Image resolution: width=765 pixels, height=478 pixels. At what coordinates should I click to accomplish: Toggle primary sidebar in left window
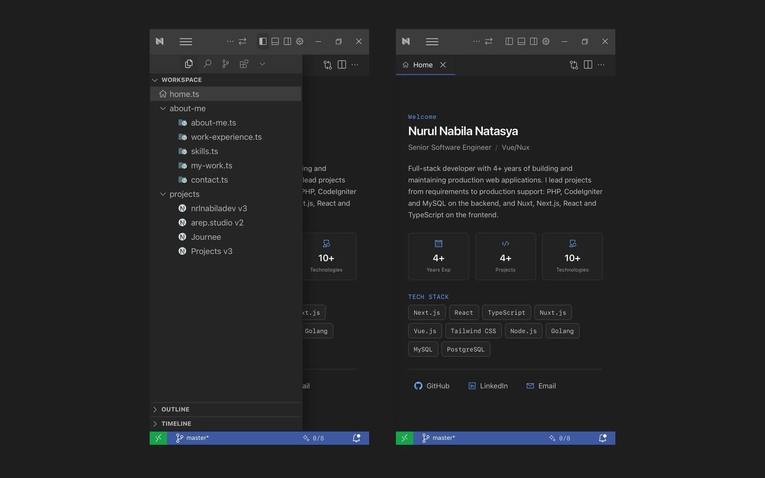pyautogui.click(x=263, y=42)
